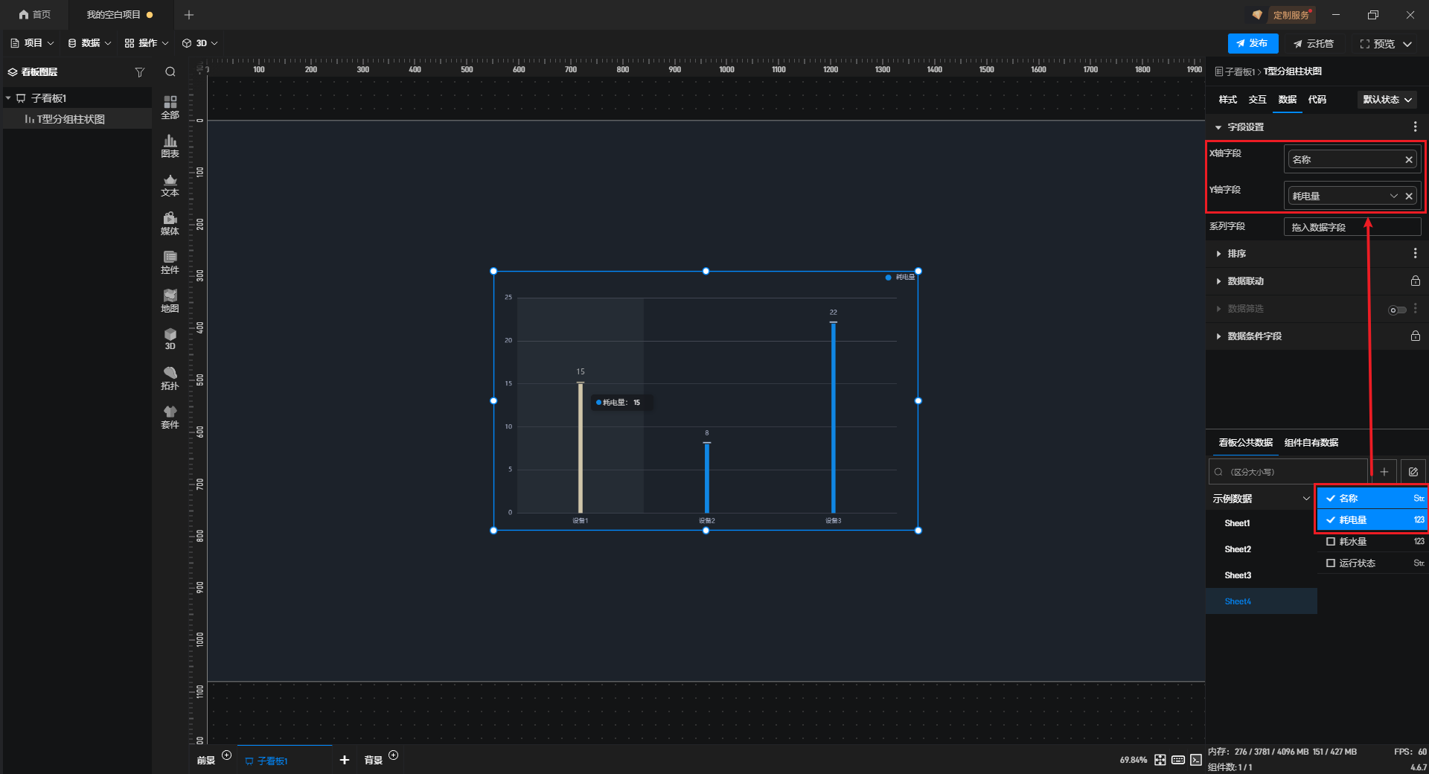Switch to the 样式 tab
The width and height of the screenshot is (1429, 774).
click(x=1227, y=100)
